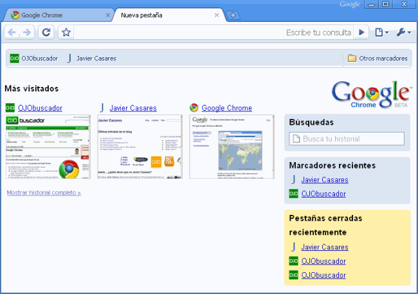Screen dimensions: 418x294
Task: Click OJObuscador link under Más visitados
Action: tap(40, 108)
